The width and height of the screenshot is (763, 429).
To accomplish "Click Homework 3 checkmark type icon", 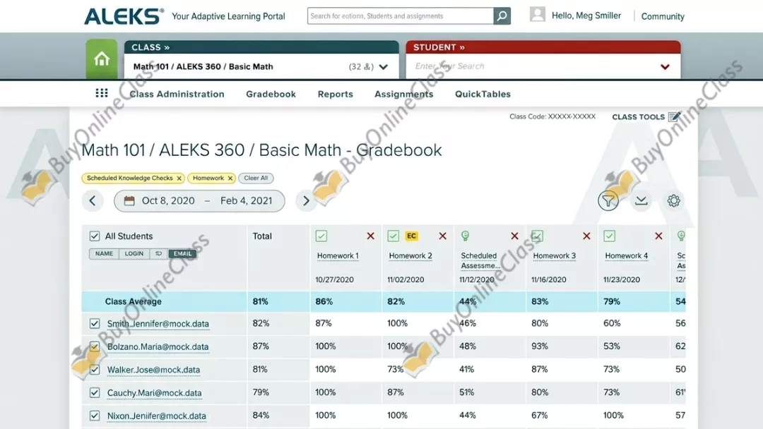I will pyautogui.click(x=537, y=236).
